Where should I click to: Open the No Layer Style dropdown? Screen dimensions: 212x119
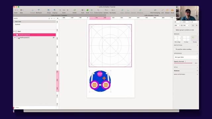[186, 57]
